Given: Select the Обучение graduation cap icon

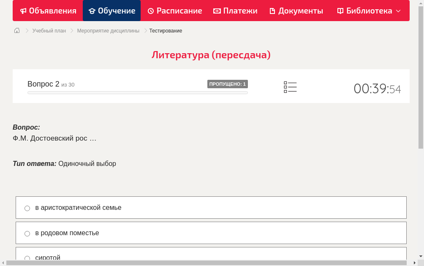Looking at the screenshot, I should [x=93, y=11].
